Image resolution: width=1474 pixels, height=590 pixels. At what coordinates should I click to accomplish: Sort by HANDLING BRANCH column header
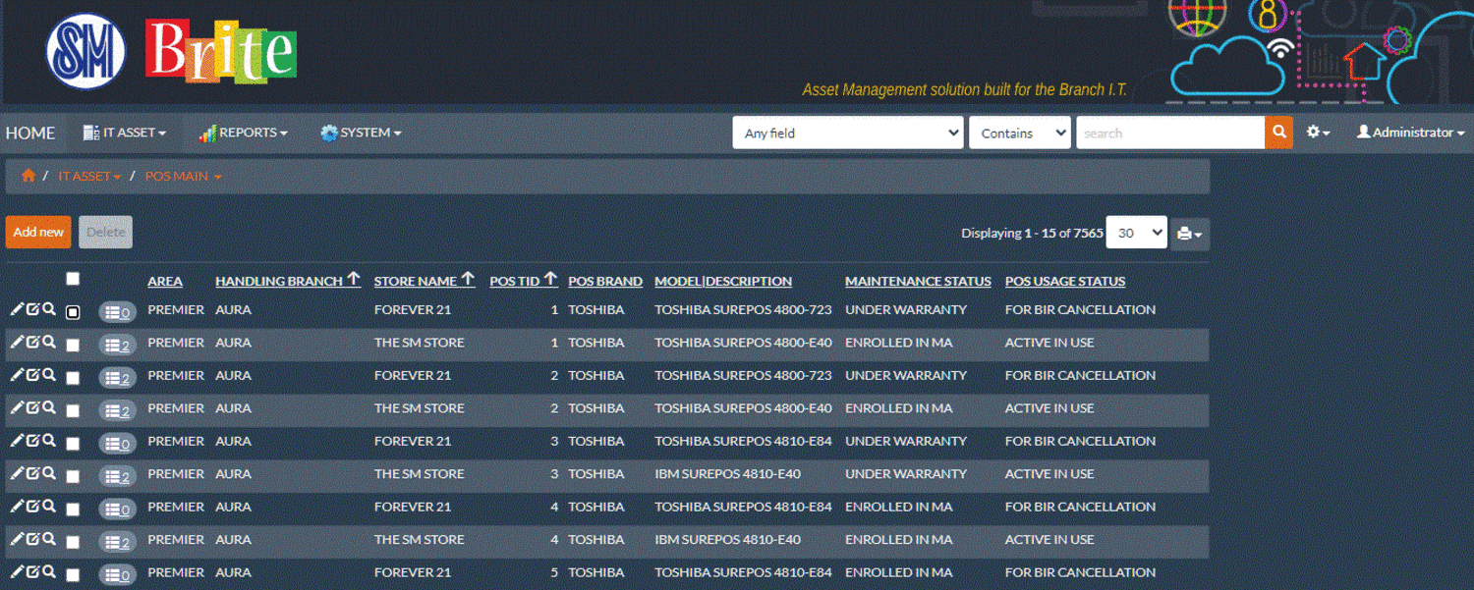coord(288,281)
